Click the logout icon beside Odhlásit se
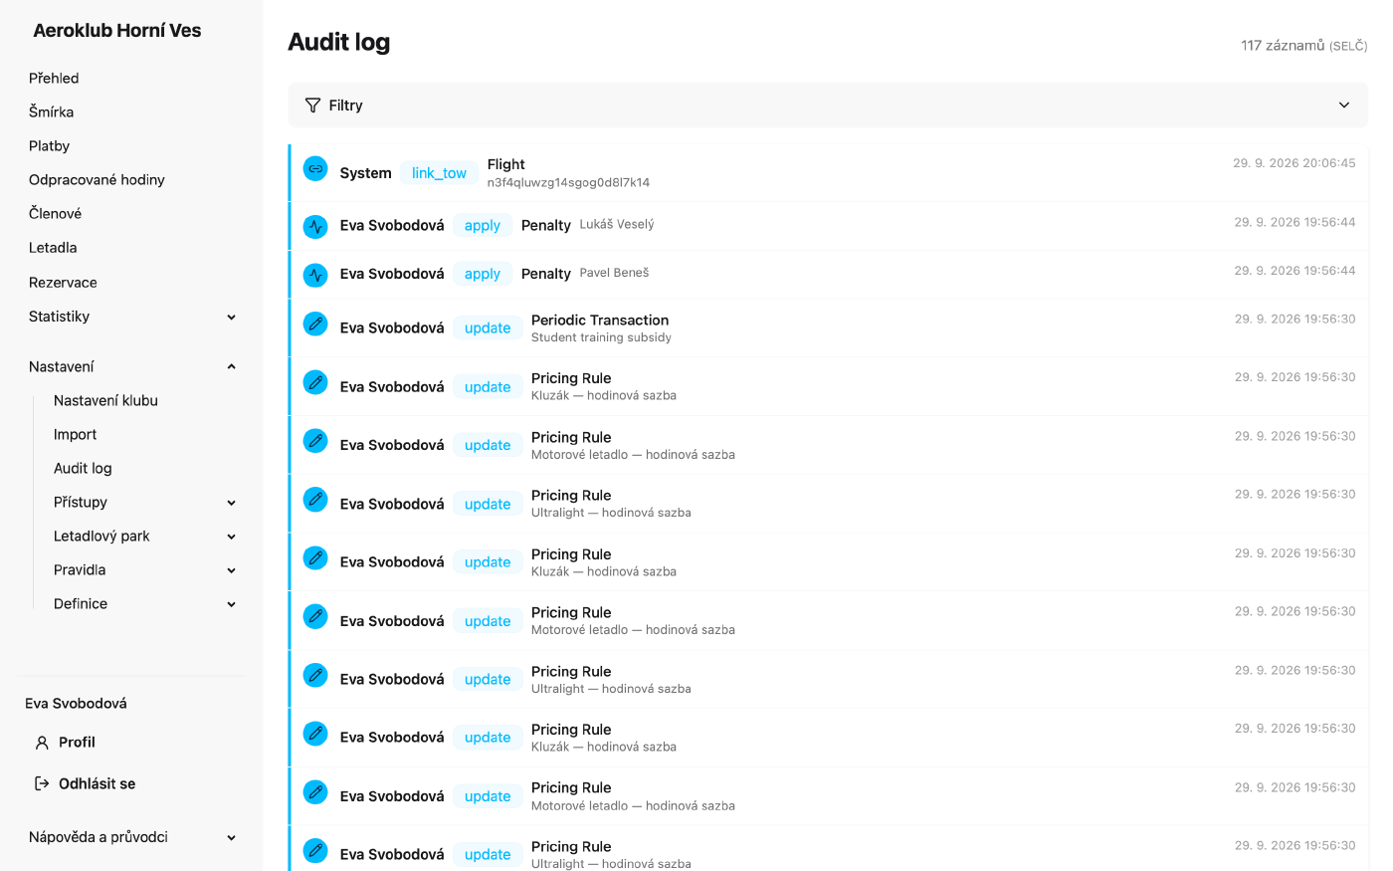 click(42, 783)
